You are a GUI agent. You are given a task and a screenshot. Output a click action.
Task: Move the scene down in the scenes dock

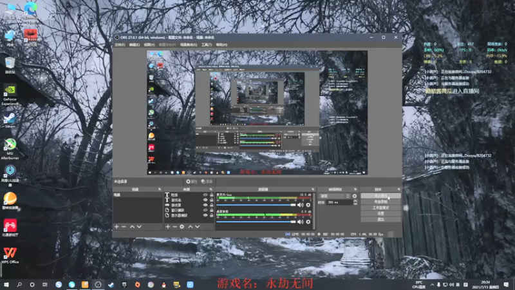click(x=139, y=227)
